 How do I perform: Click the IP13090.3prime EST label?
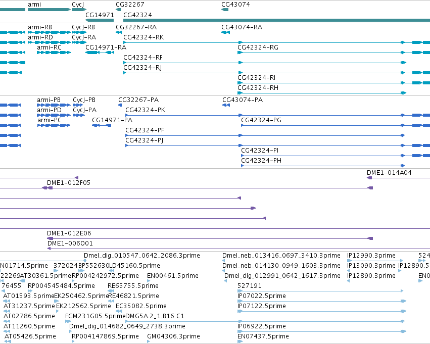371,266
